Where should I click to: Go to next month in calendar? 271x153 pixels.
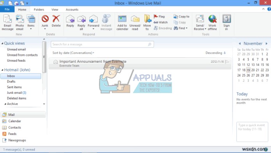tap(266, 44)
